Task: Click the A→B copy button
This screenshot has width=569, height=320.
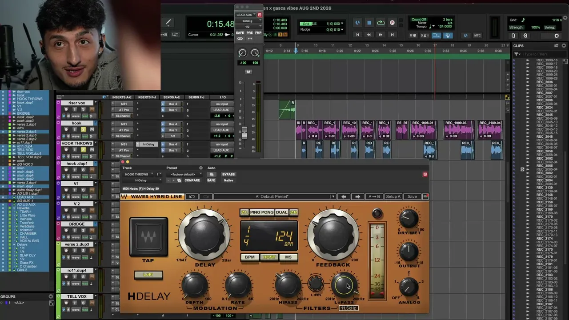Action: (374, 196)
